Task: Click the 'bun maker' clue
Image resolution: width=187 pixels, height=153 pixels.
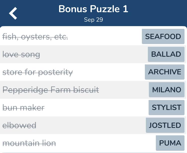Action: [23, 108]
